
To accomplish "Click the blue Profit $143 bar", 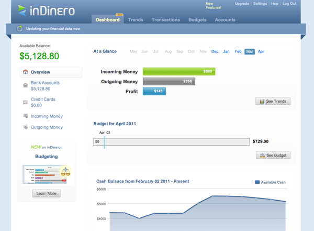I will click(154, 91).
